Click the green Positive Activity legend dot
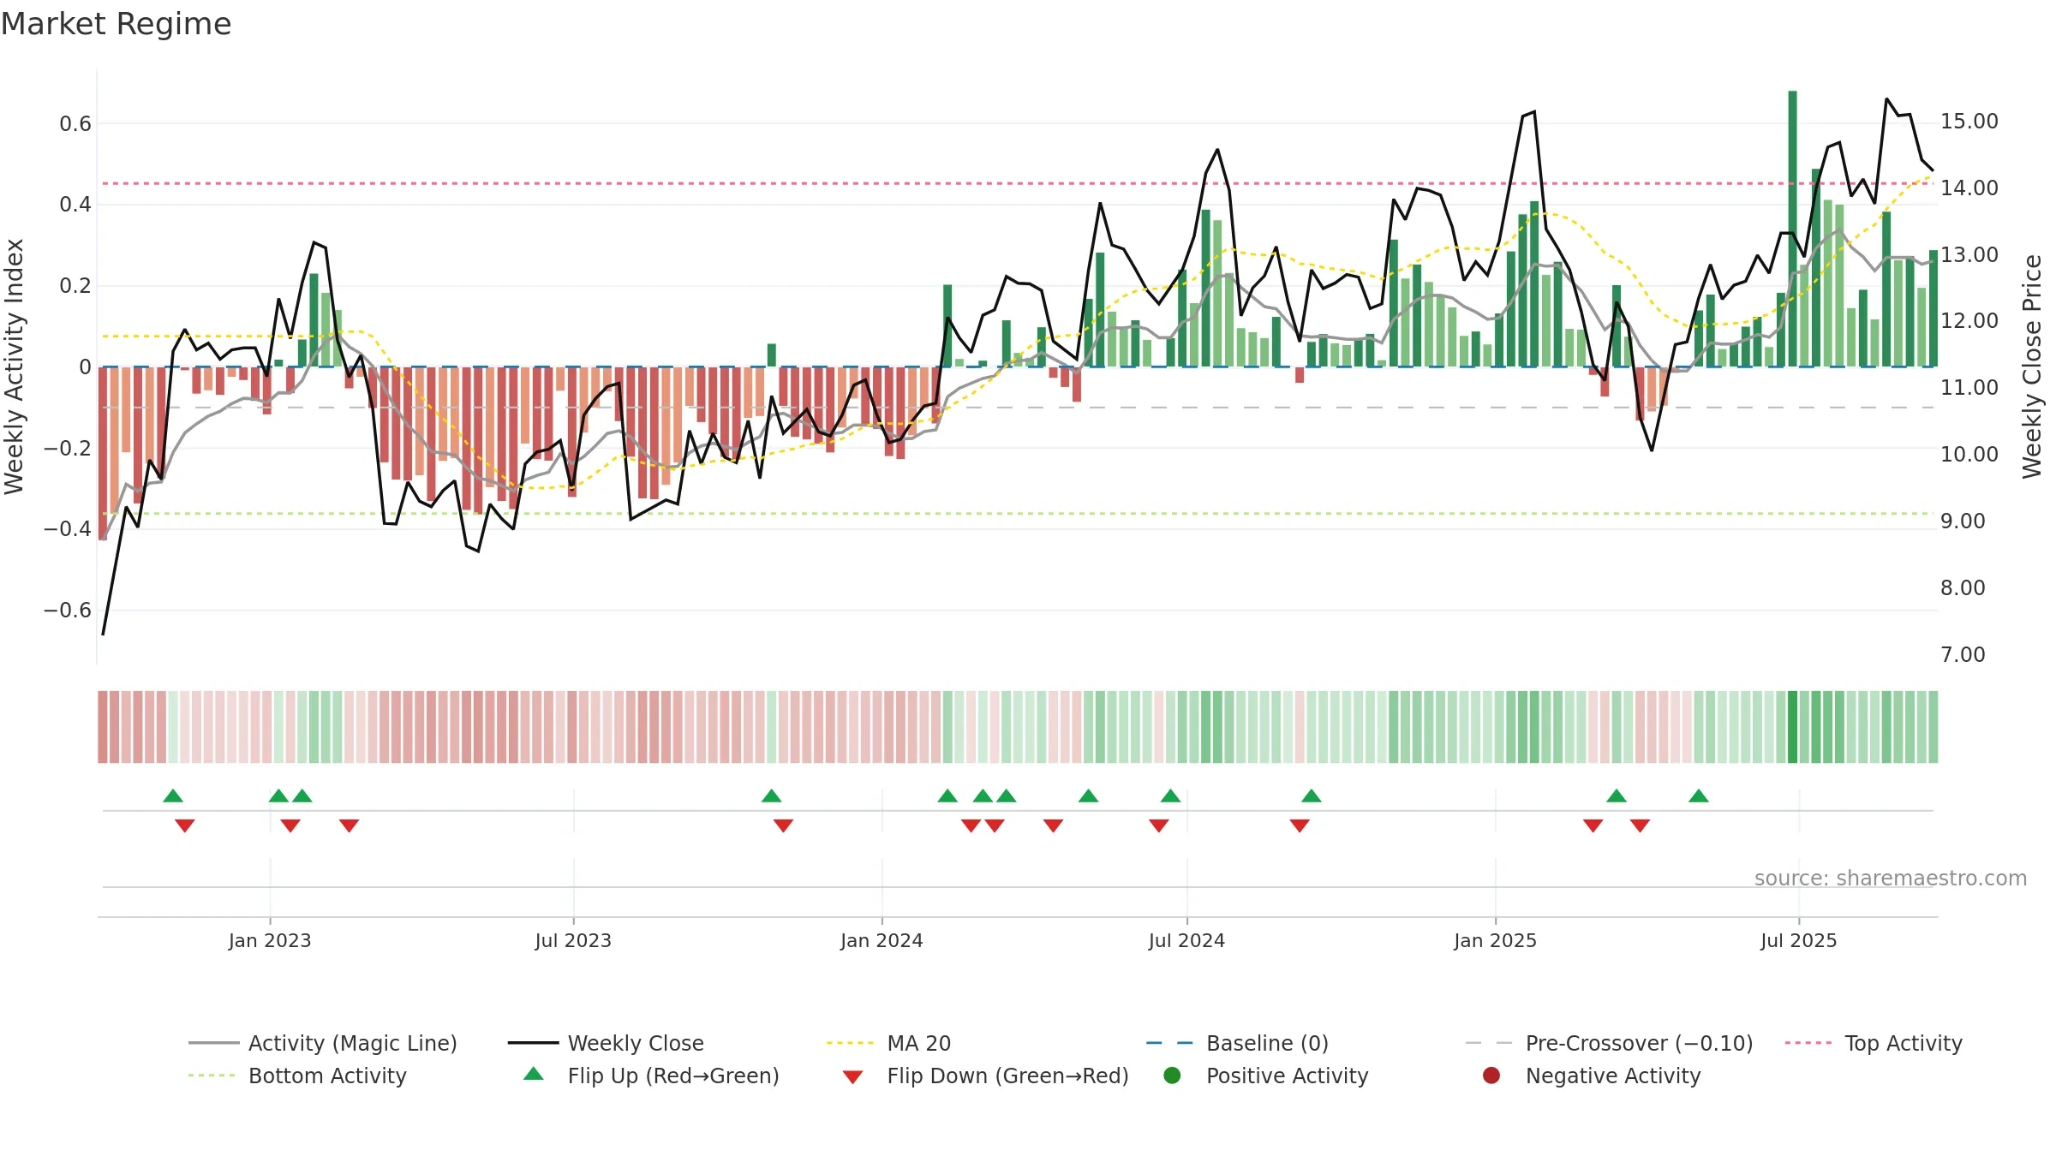The image size is (2056, 1156). [1172, 1076]
